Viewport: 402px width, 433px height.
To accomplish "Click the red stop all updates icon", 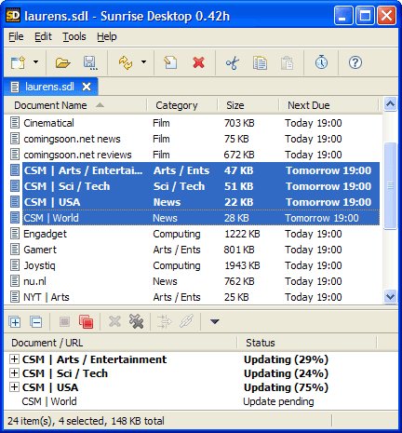I will (86, 321).
